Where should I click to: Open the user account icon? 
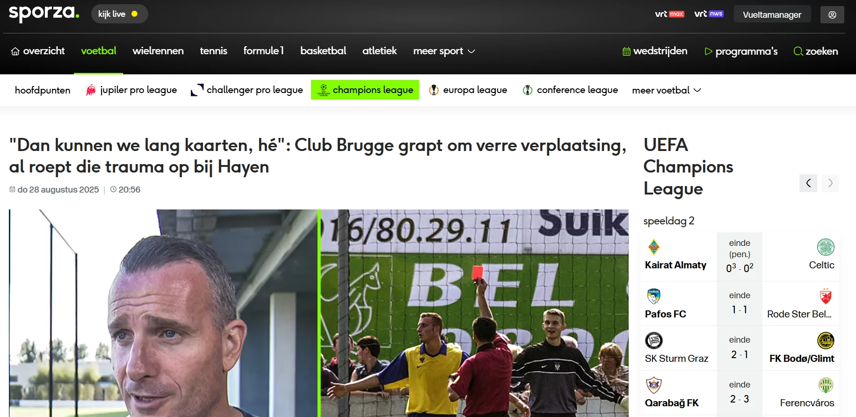coord(832,14)
